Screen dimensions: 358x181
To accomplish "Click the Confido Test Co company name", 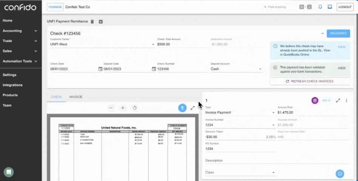I will pyautogui.click(x=78, y=7).
